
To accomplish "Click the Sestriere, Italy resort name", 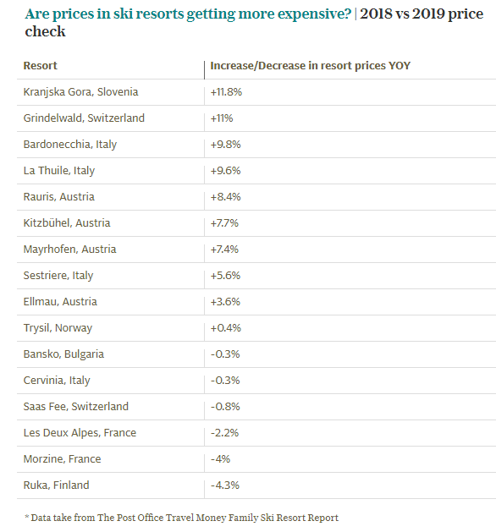I will pyautogui.click(x=58, y=276).
